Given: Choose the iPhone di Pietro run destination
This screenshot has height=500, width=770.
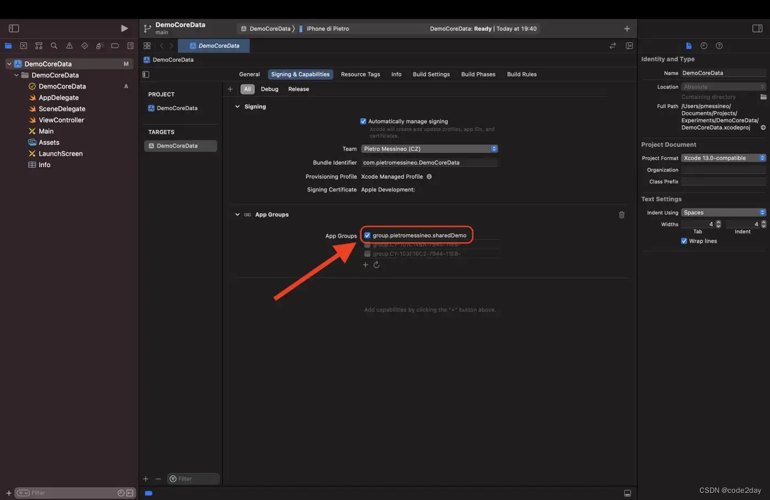Looking at the screenshot, I should pos(324,29).
